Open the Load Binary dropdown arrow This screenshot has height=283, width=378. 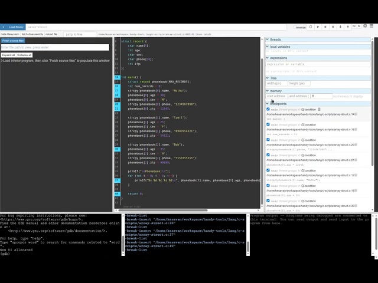tap(4, 27)
